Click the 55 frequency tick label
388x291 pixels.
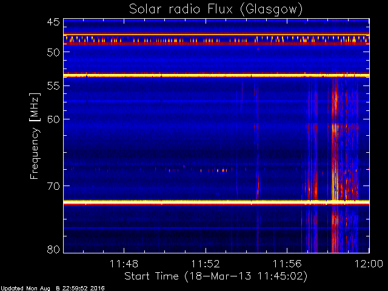(53, 86)
